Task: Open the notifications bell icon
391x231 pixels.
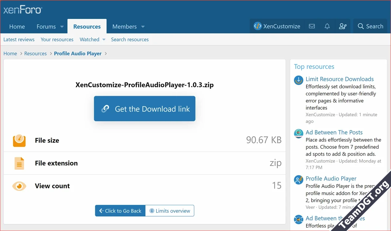Action: point(327,26)
